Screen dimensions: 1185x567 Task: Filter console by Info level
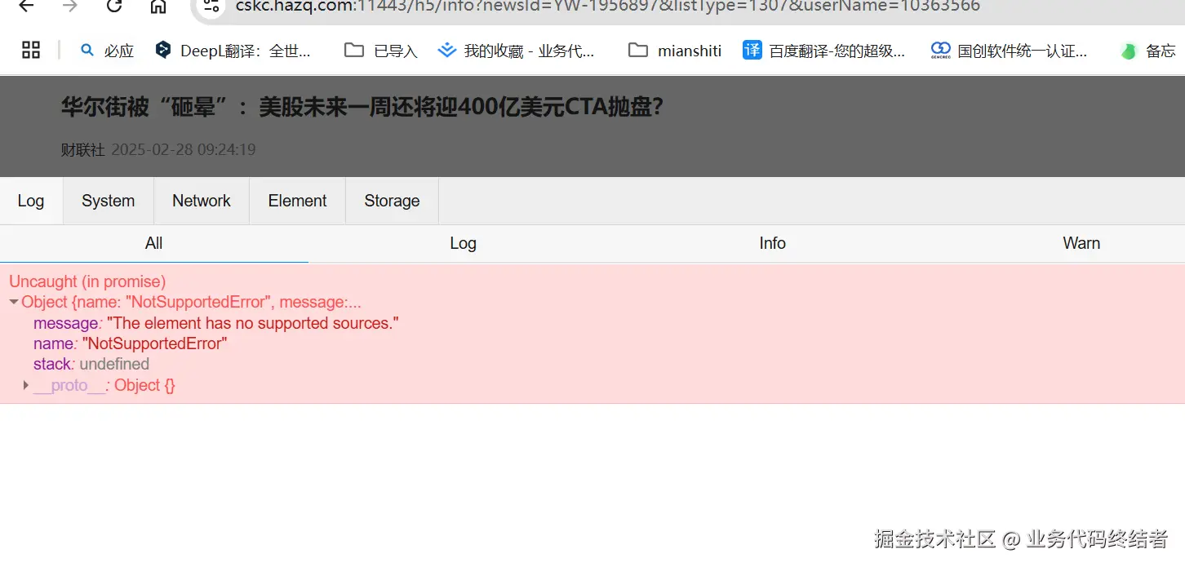772,243
